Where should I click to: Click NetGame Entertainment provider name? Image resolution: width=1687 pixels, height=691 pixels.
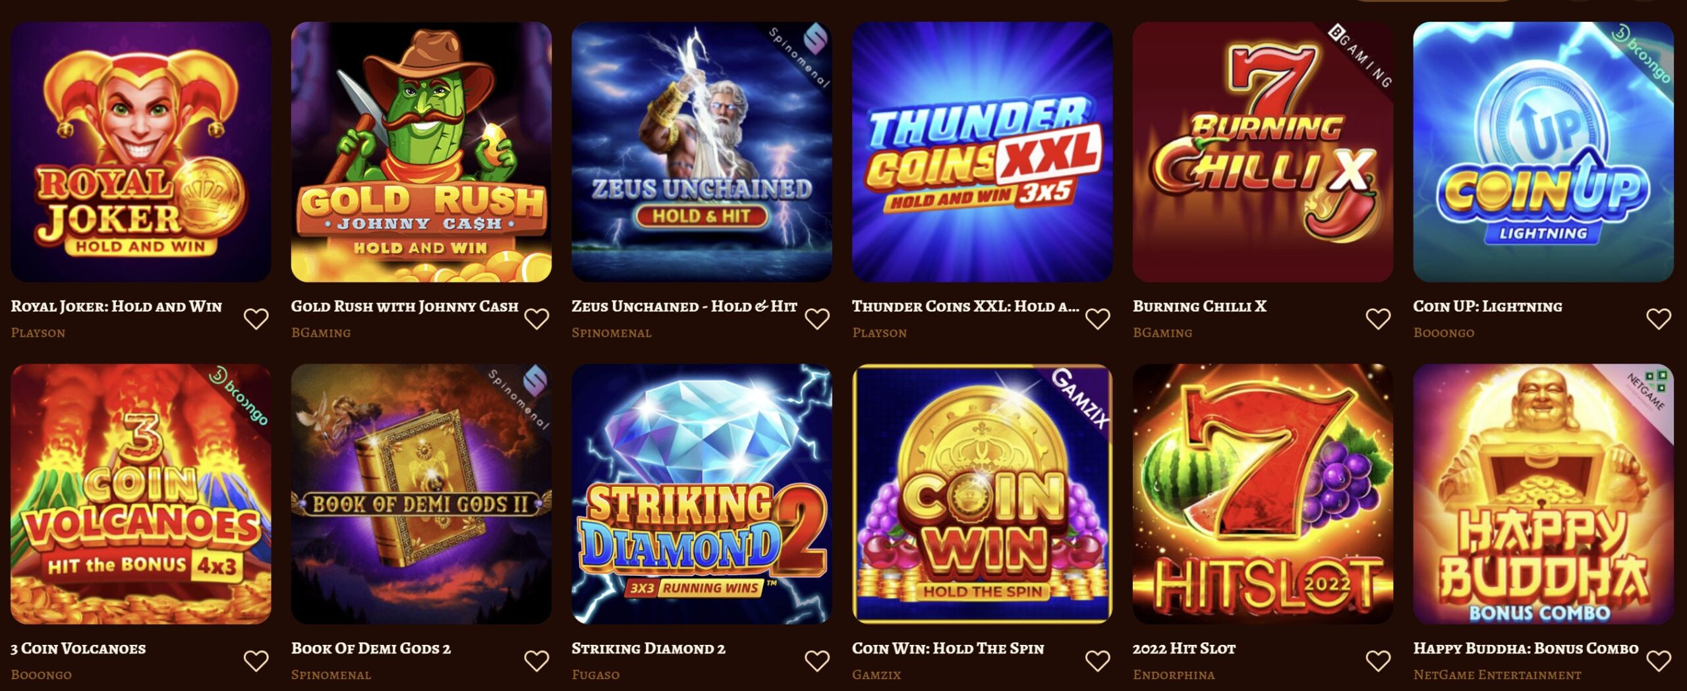pyautogui.click(x=1497, y=675)
